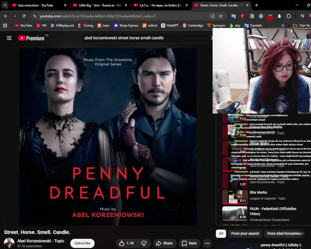This screenshot has width=311, height=249.
Task: Open a new browser tab
Action: pos(256,5)
